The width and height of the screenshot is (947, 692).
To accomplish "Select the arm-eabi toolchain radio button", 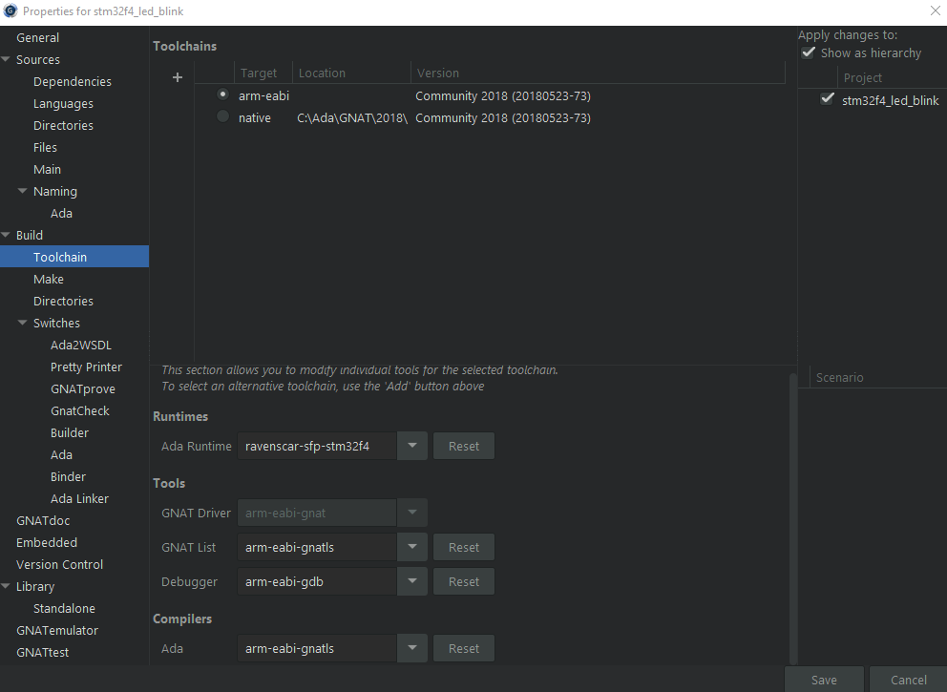I will pos(222,95).
